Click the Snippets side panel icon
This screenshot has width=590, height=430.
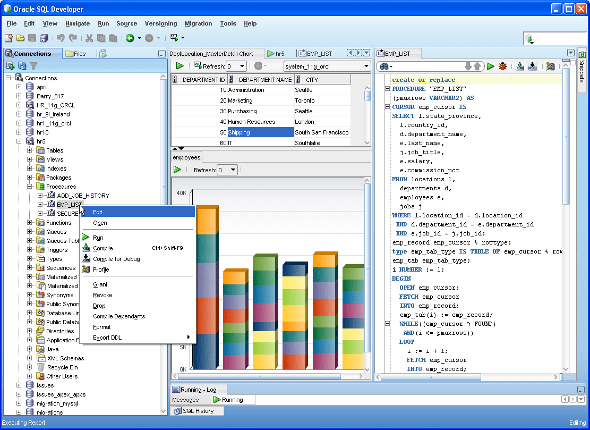(582, 55)
